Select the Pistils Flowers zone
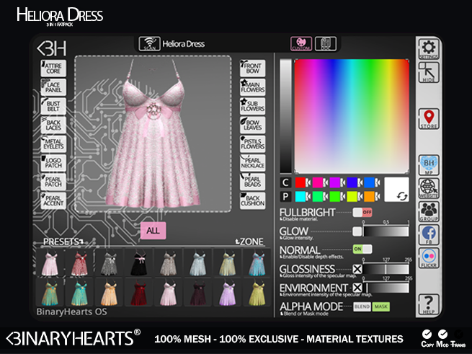 click(252, 144)
